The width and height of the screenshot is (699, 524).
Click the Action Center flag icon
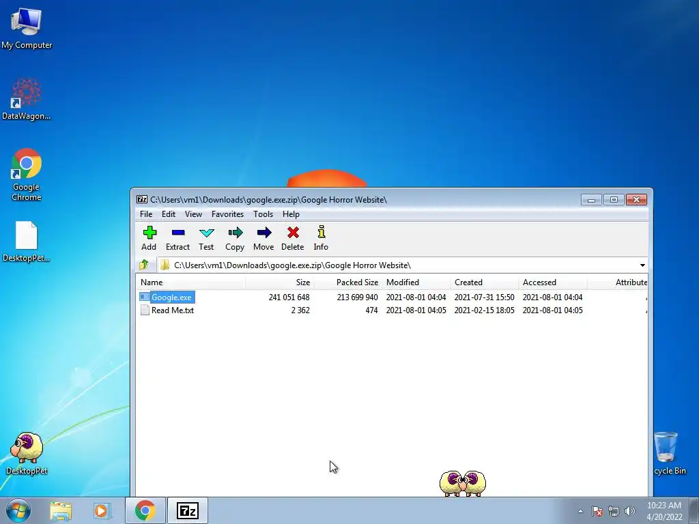coord(597,511)
